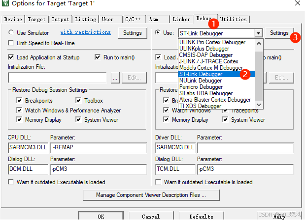Viewport: 305px width, 220px height.
Task: Click CPU DLL field SARMCM3.DLL
Action: (28, 148)
